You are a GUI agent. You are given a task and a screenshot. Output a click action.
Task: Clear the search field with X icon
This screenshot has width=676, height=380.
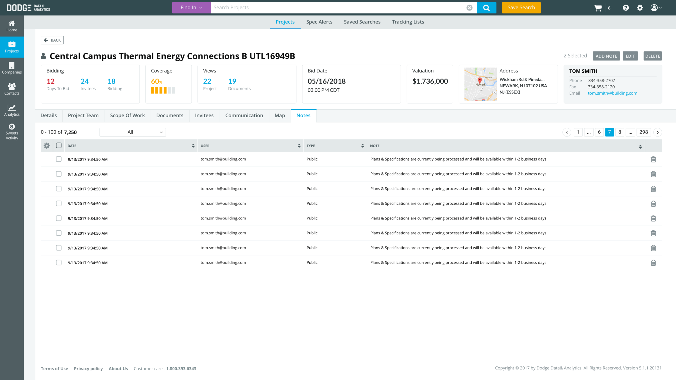pyautogui.click(x=469, y=8)
